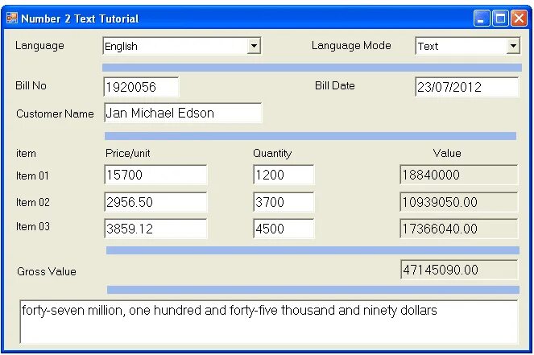Screen dimensions: 534x355
Task: Click the Item 03 row label
Action: (33, 226)
